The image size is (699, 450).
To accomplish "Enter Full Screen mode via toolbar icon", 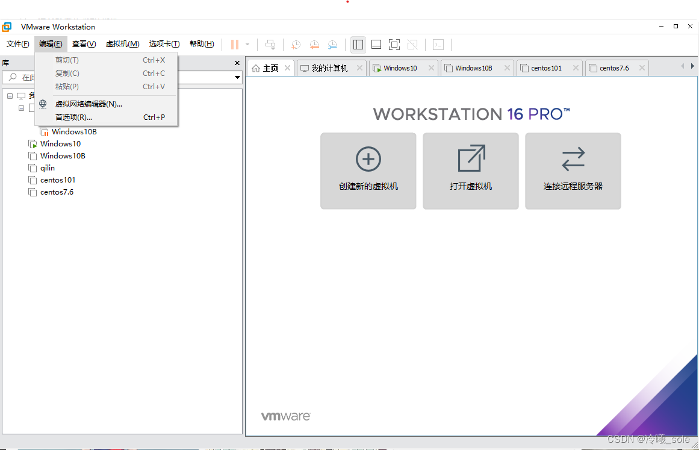I will pyautogui.click(x=394, y=45).
